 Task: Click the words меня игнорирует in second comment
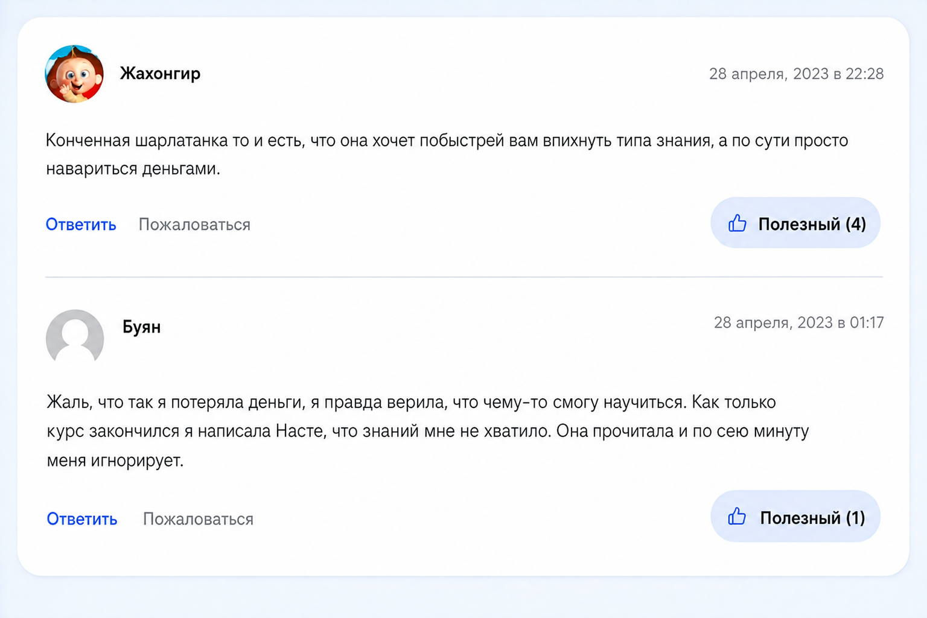click(x=115, y=460)
